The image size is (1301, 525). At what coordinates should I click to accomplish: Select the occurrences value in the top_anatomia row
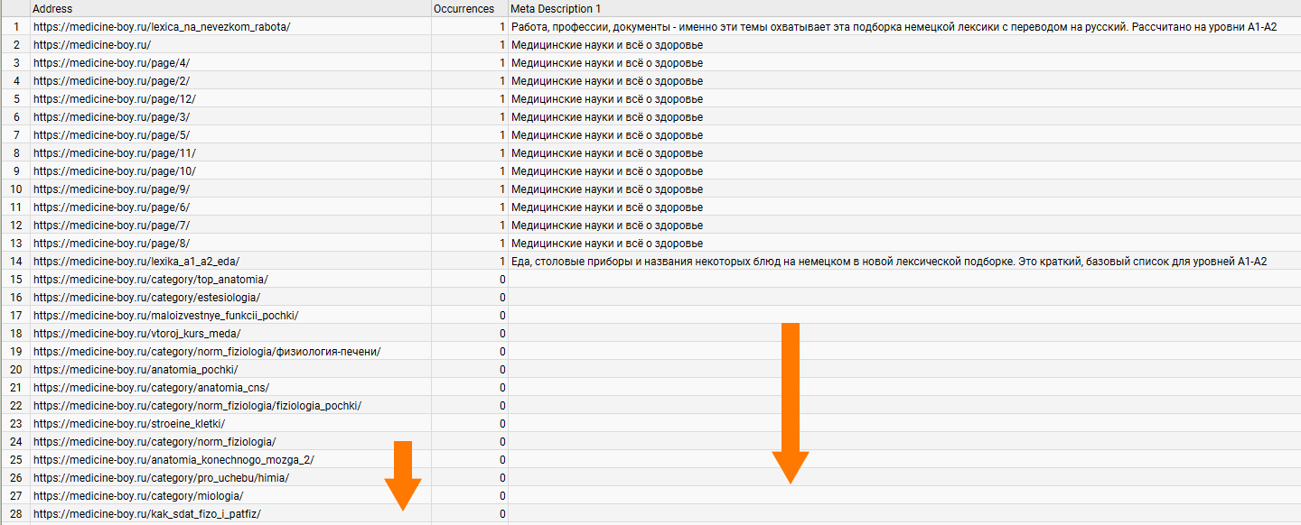[x=470, y=280]
